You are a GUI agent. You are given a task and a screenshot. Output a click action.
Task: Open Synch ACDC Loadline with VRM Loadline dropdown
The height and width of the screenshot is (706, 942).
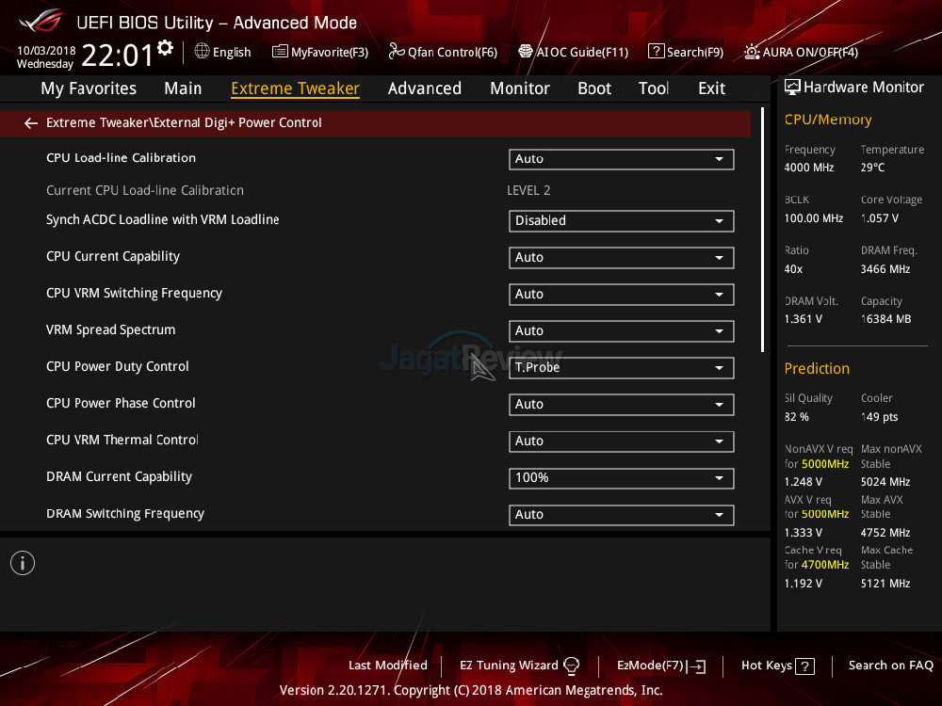pyautogui.click(x=621, y=221)
